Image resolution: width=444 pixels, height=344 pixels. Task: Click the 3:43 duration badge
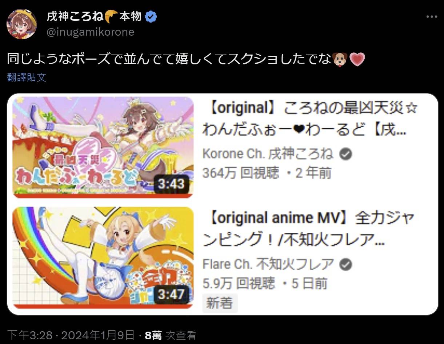coord(171,184)
